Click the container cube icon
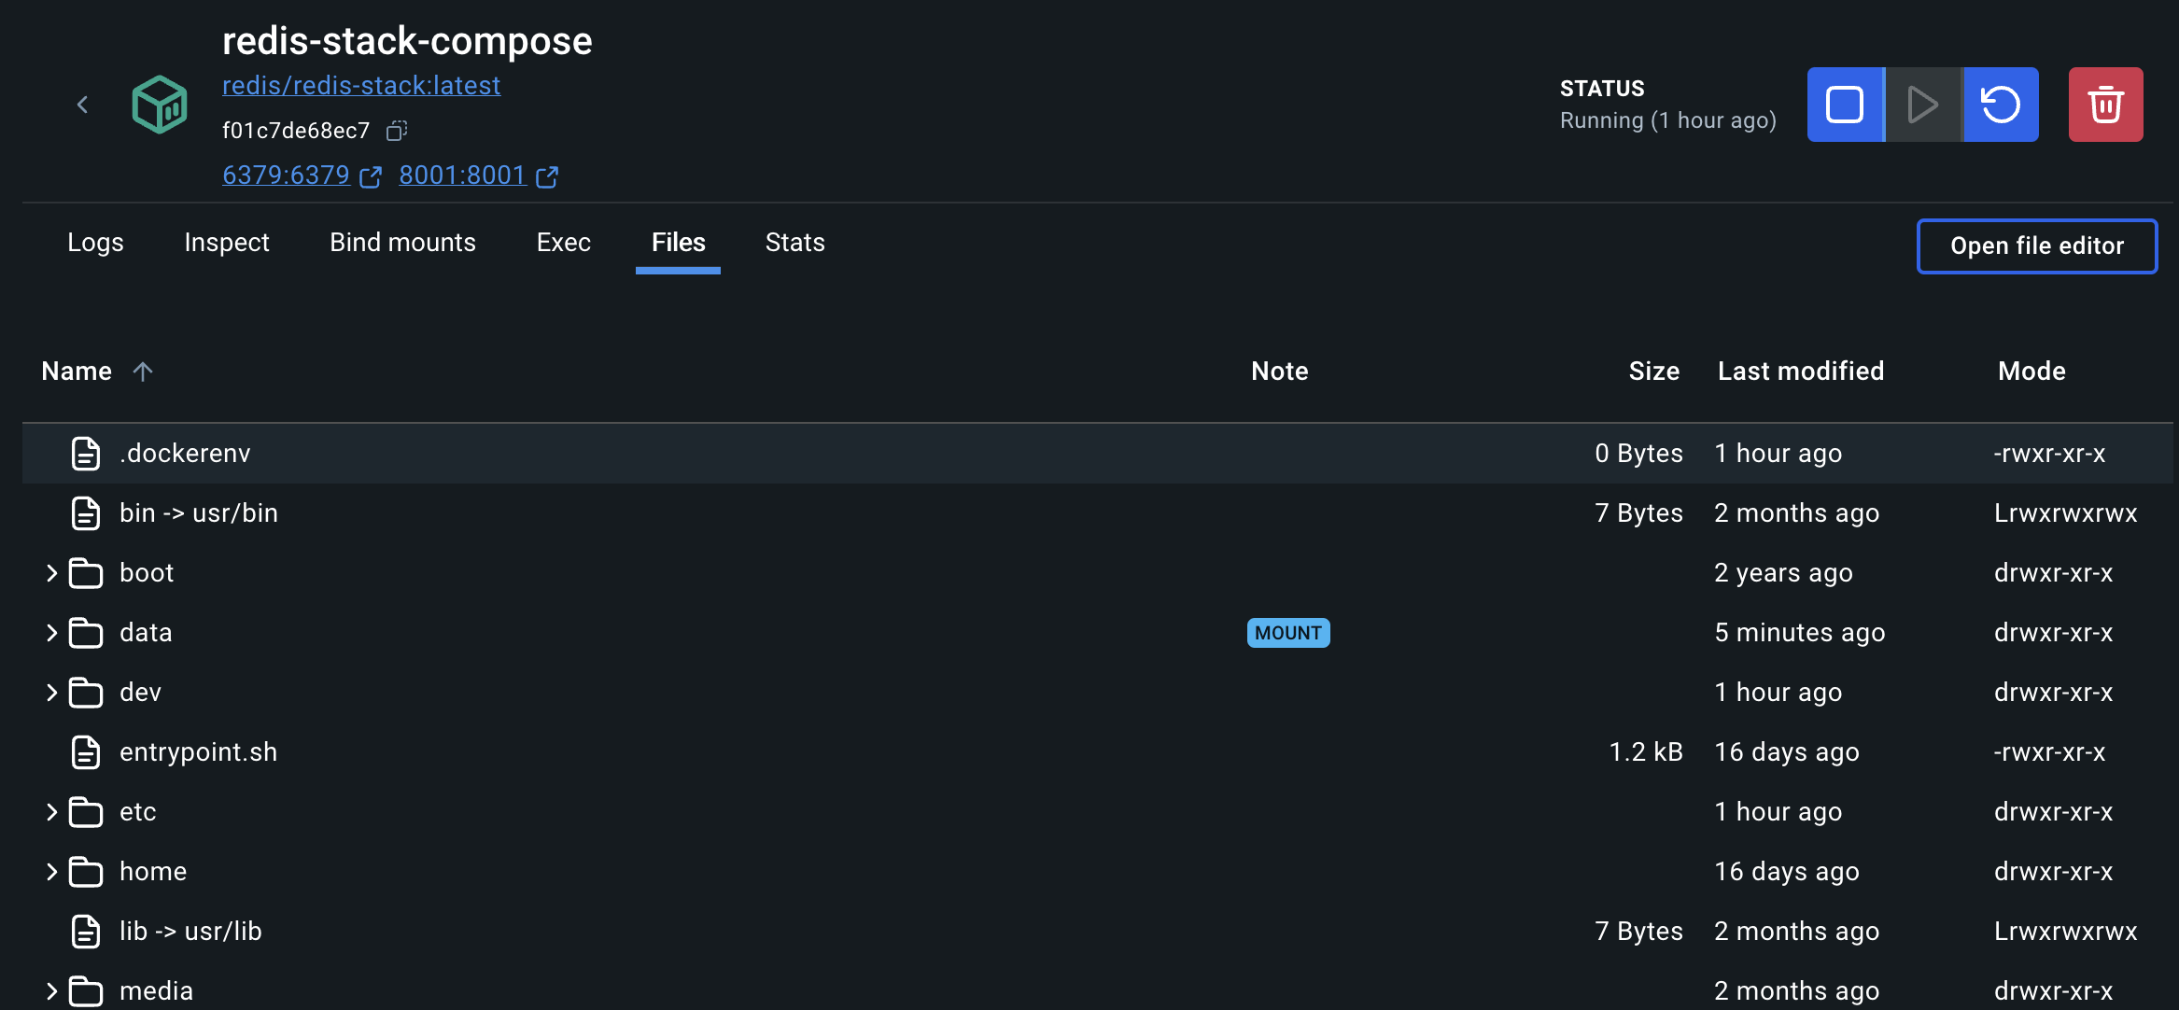This screenshot has height=1010, width=2179. click(160, 105)
